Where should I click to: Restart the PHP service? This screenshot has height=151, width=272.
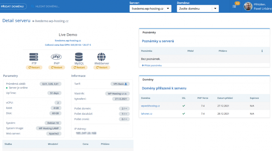click(57, 67)
